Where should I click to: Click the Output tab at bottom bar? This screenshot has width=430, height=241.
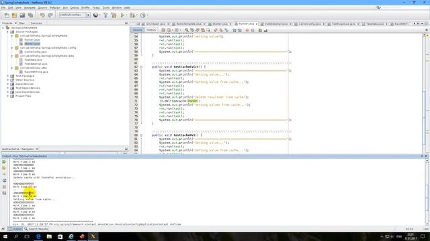pos(15,229)
